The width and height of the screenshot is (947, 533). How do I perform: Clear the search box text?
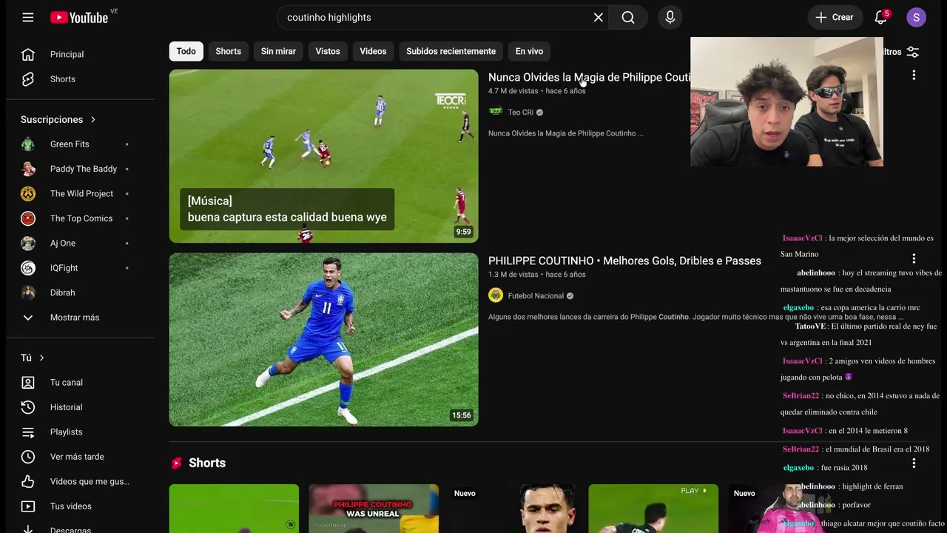[x=598, y=17]
